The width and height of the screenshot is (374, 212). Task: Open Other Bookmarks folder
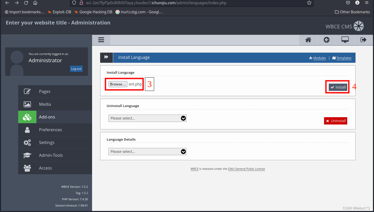352,12
